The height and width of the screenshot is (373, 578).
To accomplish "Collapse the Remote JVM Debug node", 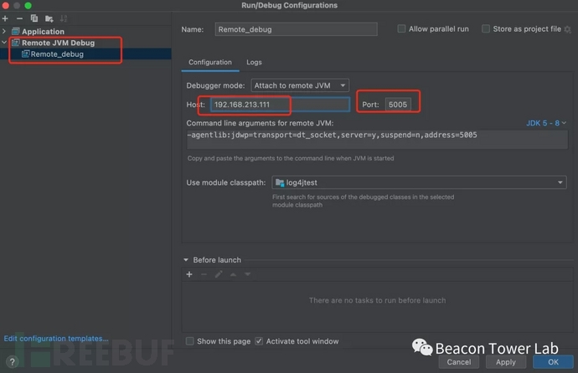I will pos(4,43).
